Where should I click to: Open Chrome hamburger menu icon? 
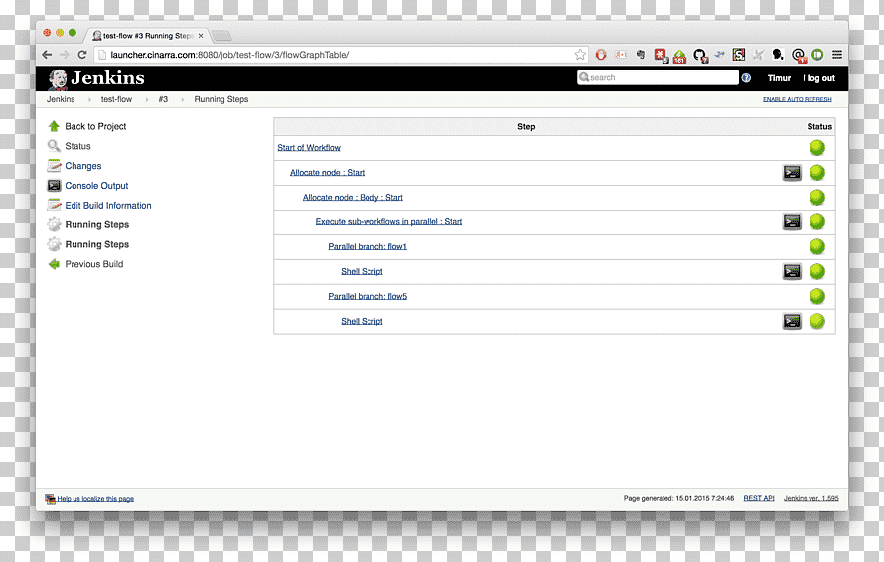coord(837,55)
